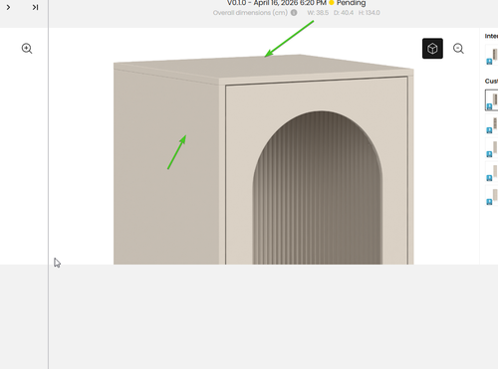Click the zoom out magnifier icon

458,49
